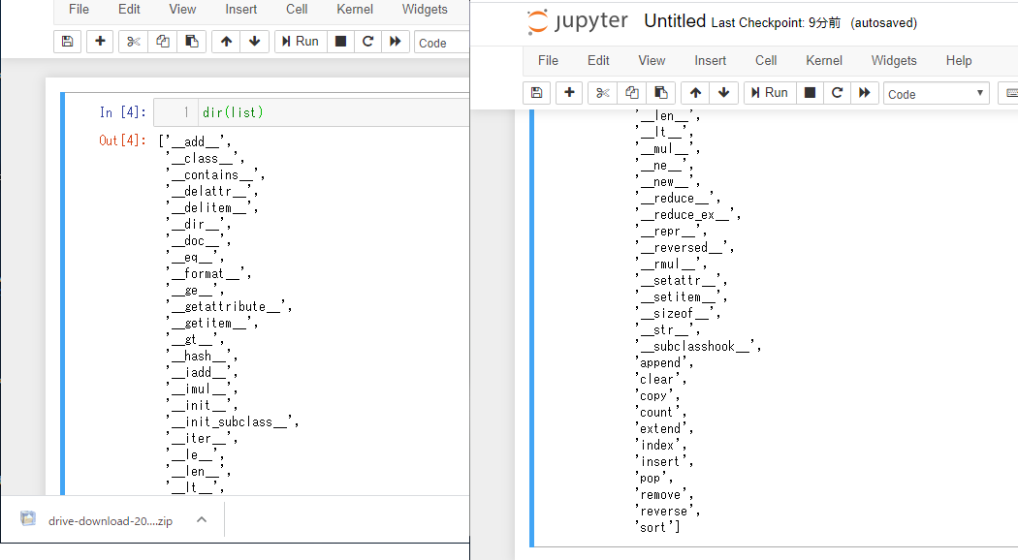The image size is (1018, 560).
Task: Save notebook in the right Jupyter window
Action: [536, 93]
